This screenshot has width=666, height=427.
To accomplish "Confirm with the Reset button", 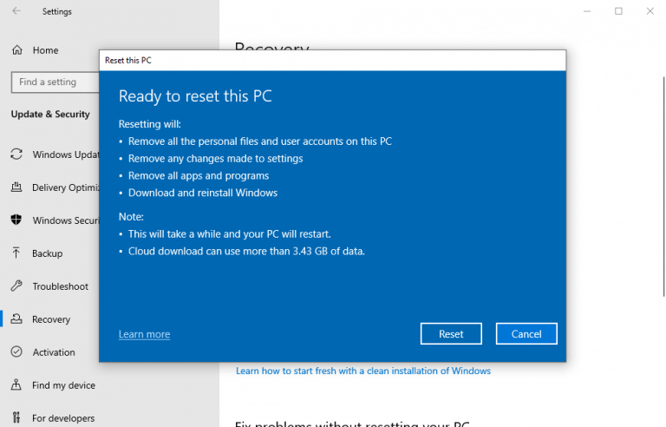I will [x=451, y=334].
